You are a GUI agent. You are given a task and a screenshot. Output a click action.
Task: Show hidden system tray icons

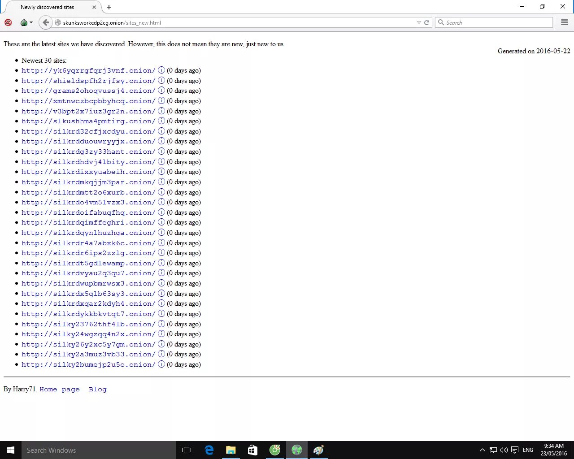point(483,450)
